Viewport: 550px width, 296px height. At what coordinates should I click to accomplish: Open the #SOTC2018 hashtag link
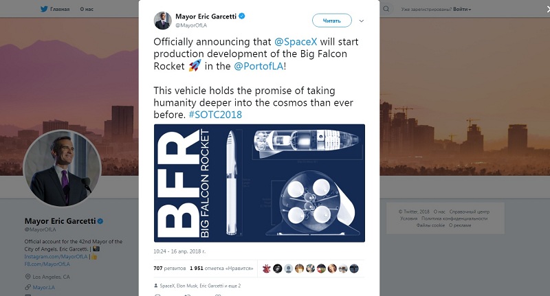[215, 115]
